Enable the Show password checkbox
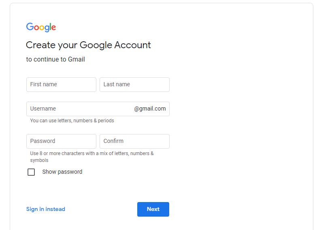This screenshot has height=230, width=317. [31, 172]
